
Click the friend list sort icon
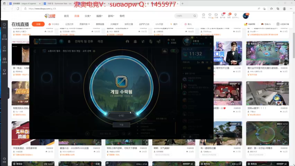click(x=207, y=62)
